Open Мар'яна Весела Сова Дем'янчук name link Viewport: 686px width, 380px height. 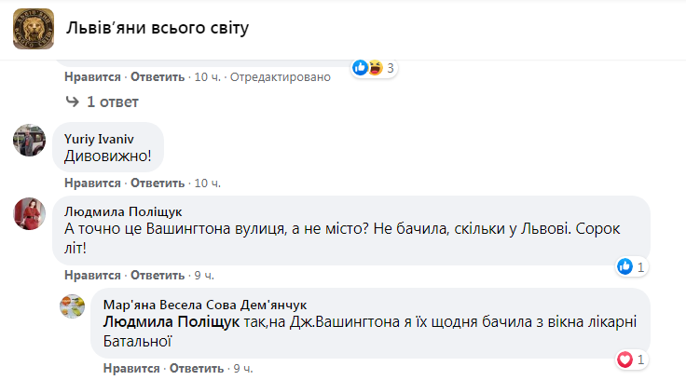point(204,305)
